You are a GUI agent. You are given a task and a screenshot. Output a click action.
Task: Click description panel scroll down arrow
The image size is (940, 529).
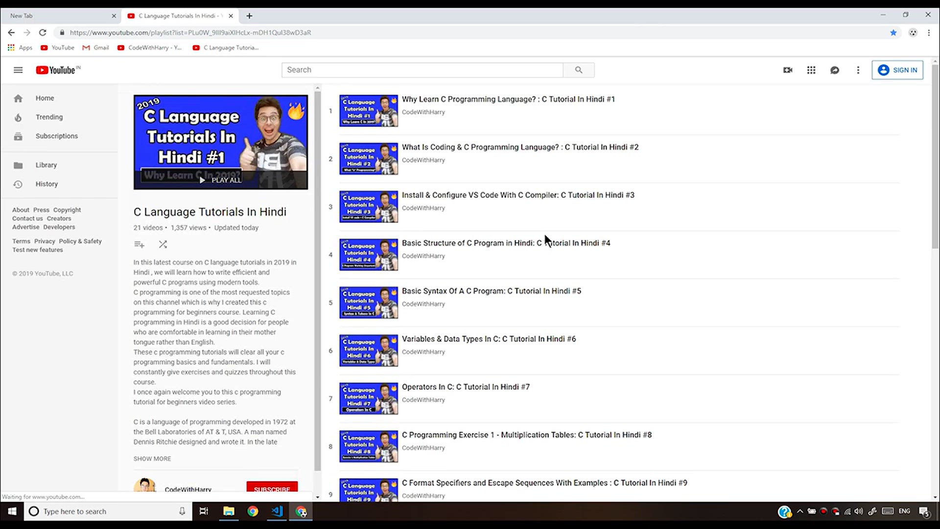[318, 497]
